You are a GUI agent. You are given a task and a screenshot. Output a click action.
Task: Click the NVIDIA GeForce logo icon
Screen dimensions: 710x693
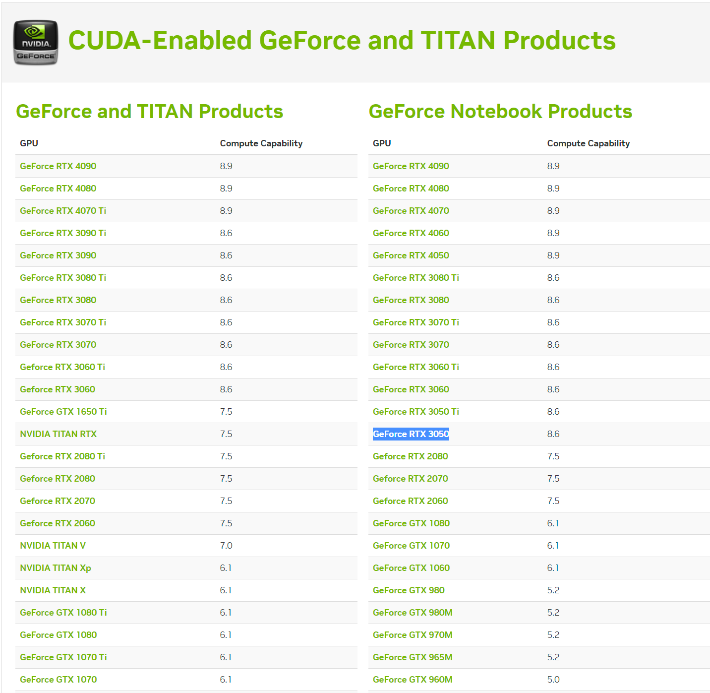36,42
